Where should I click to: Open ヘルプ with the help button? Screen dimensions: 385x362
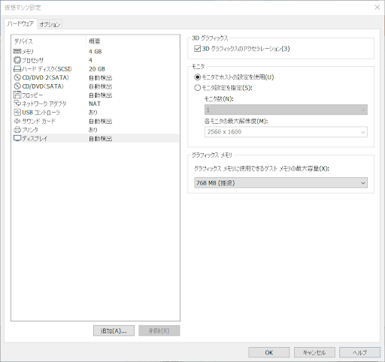[359, 352]
